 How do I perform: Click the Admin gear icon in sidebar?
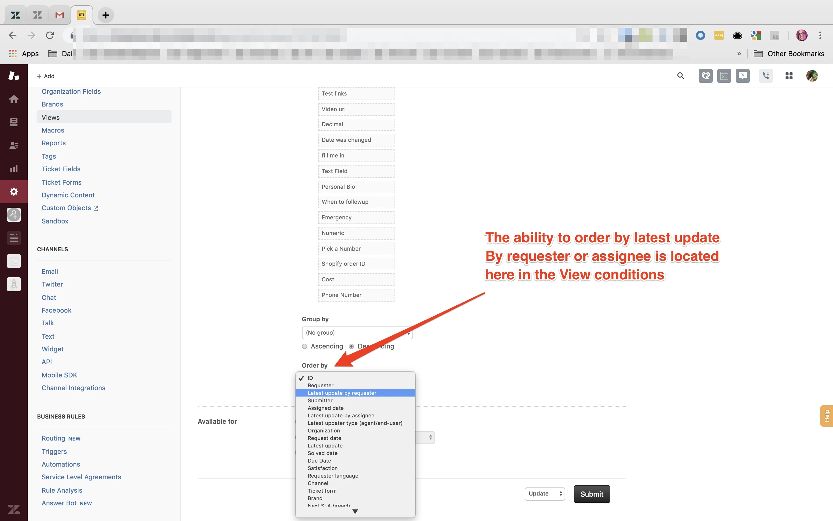click(14, 192)
